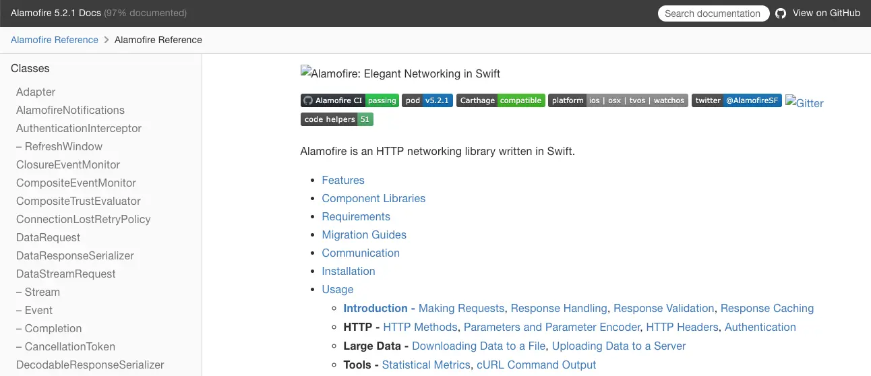Screen dimensions: 871x376
Task: Open Classes section in sidebar
Action: tap(30, 68)
